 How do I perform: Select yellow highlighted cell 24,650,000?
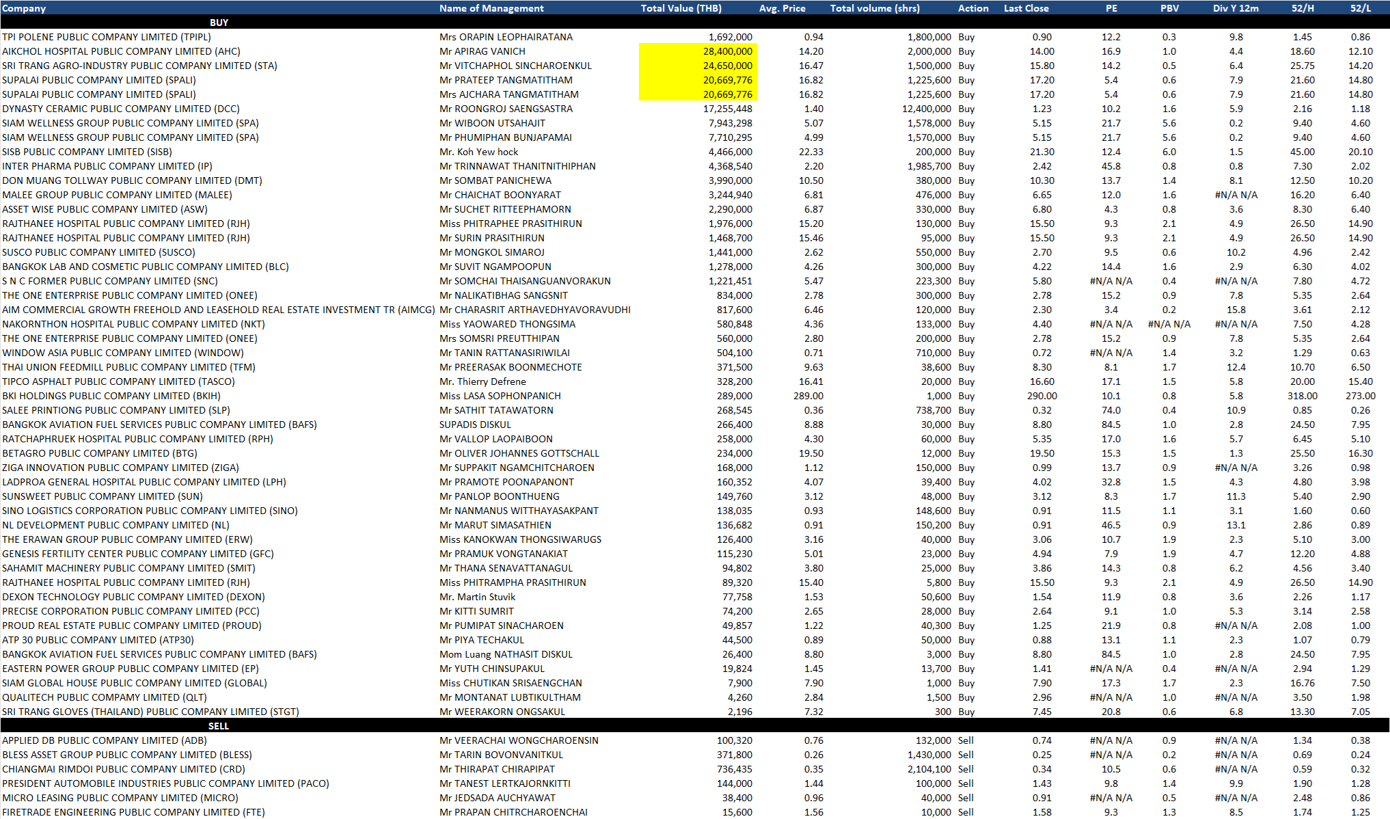click(727, 66)
